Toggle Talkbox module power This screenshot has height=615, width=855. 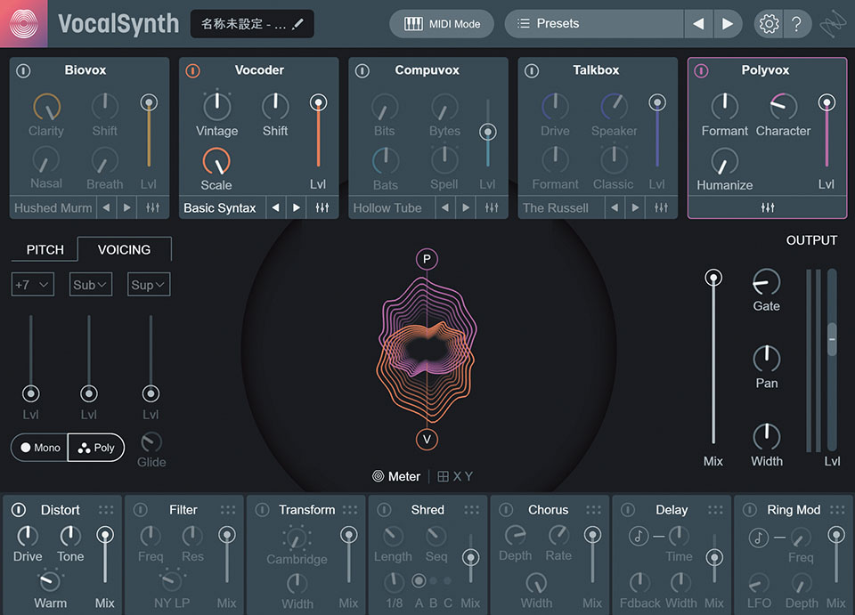pos(532,70)
